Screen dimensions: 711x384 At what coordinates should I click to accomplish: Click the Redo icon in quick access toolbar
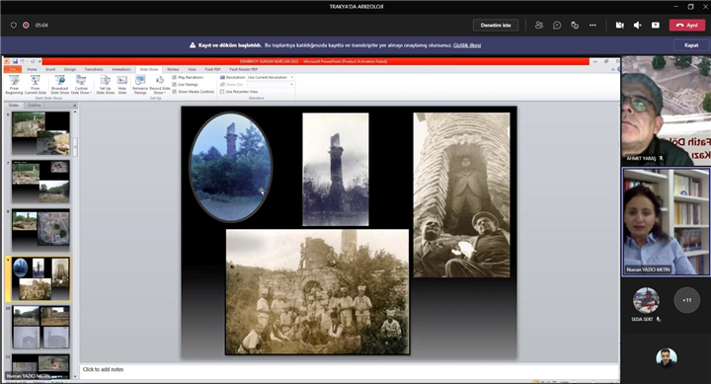32,61
